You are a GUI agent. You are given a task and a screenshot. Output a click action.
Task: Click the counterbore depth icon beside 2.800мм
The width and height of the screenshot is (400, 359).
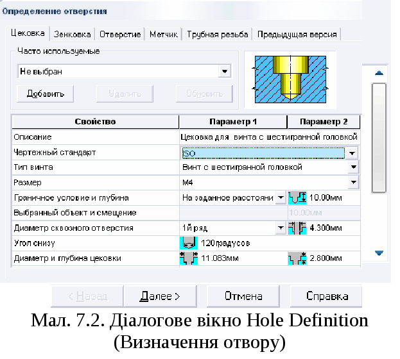(297, 258)
